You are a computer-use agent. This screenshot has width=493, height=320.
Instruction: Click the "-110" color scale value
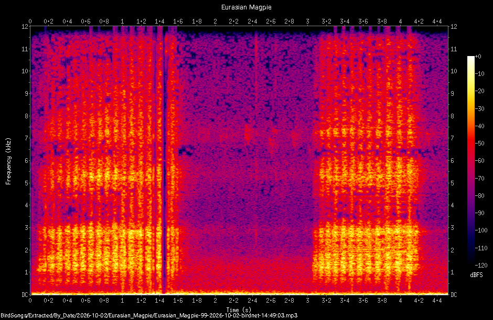point(481,248)
